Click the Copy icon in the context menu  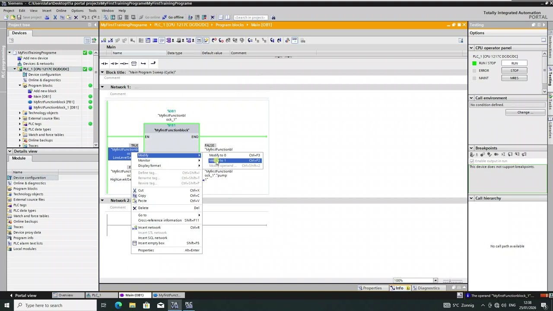click(x=135, y=196)
